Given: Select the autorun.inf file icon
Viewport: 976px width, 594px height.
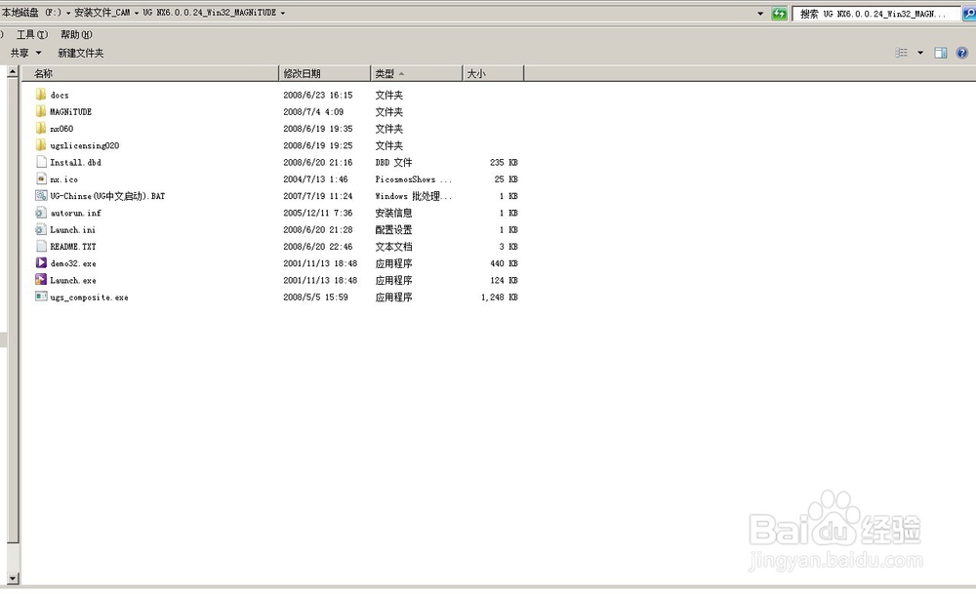Looking at the screenshot, I should 41,212.
